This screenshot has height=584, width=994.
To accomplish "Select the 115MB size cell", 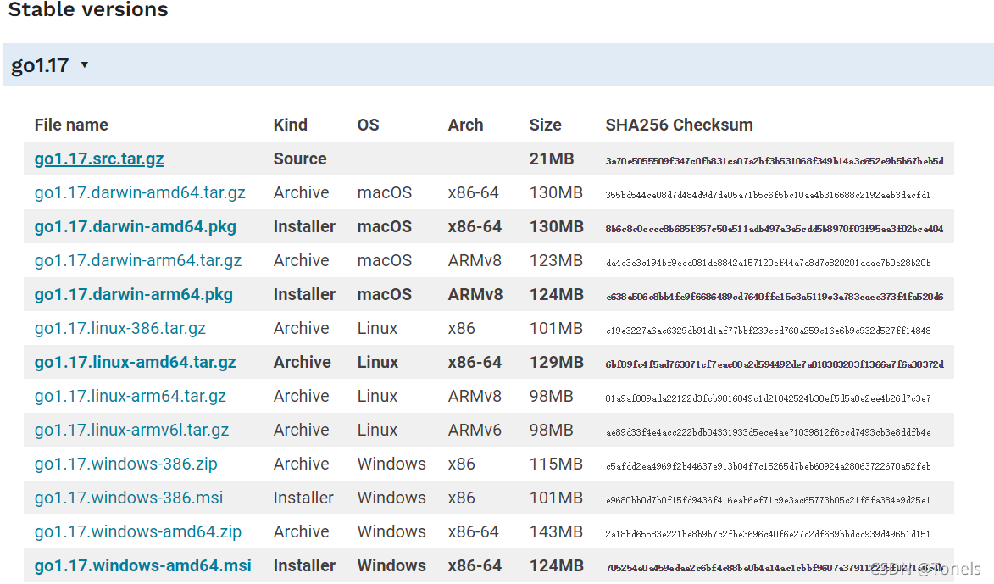I will (x=556, y=464).
